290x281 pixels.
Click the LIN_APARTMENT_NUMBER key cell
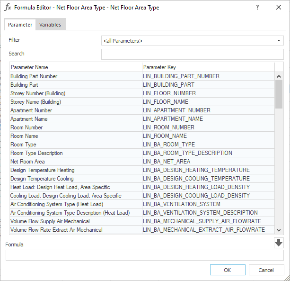click(208, 110)
